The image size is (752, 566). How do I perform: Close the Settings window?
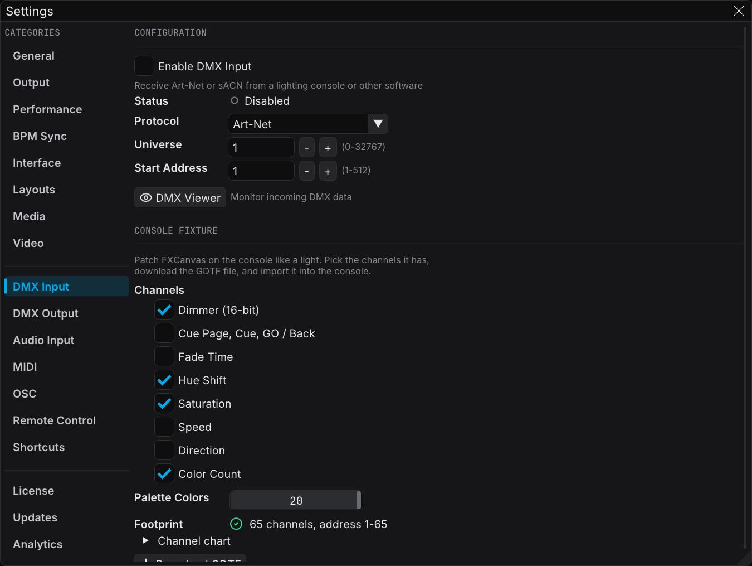739,11
